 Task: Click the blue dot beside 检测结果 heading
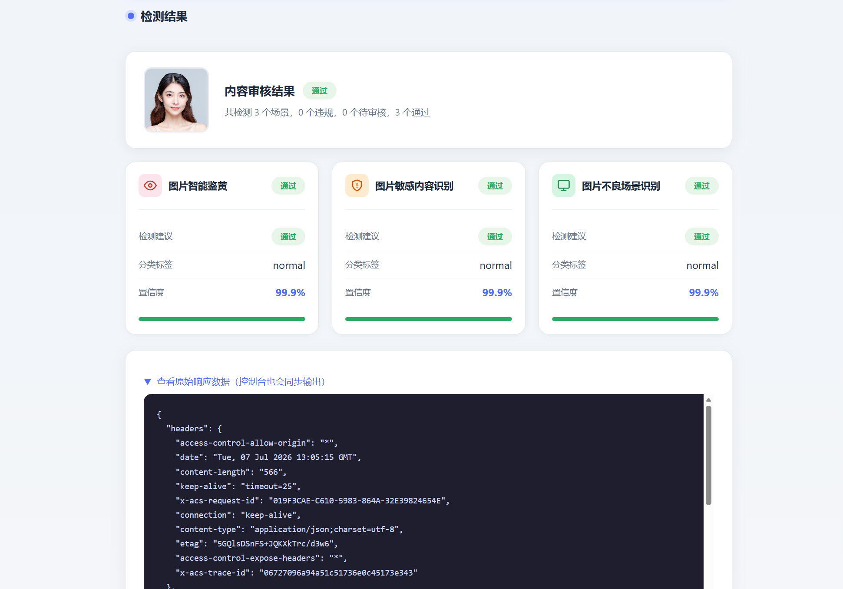(131, 16)
